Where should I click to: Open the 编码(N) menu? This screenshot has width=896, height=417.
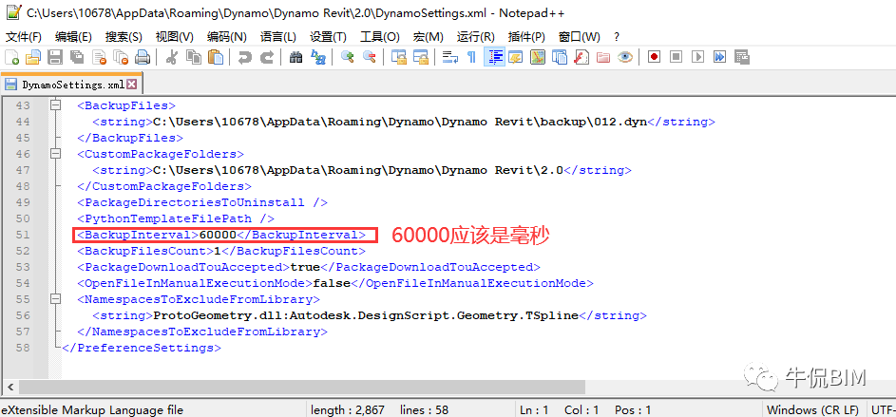(x=226, y=37)
